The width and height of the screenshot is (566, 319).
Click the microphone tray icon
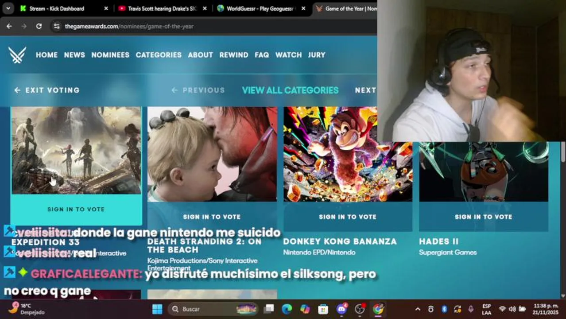tap(470, 309)
